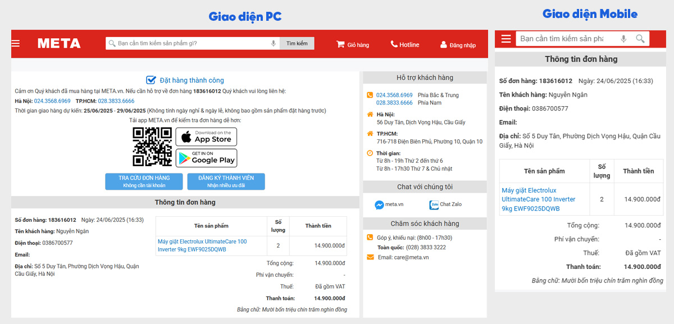Click the (028) 3833 3222 Toàn quốc number
Viewport: 674px width, 324px height.
click(x=426, y=247)
